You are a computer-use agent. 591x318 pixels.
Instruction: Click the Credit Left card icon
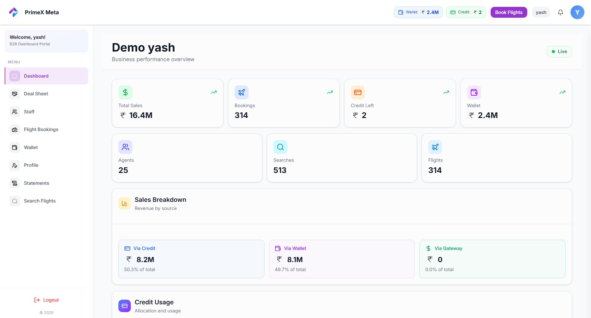pos(358,92)
